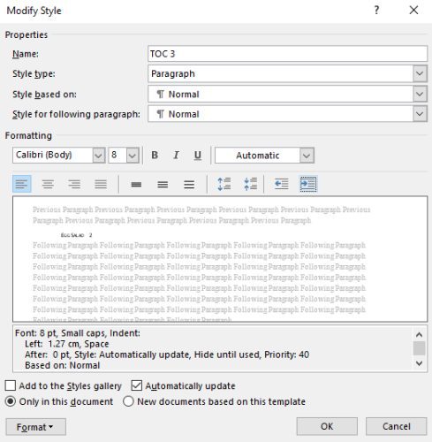Click decrease indent icon
The image size is (432, 442).
tap(281, 184)
